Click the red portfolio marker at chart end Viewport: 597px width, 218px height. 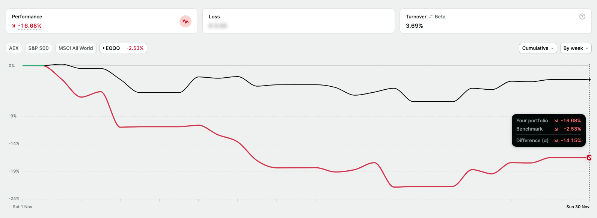pos(589,158)
